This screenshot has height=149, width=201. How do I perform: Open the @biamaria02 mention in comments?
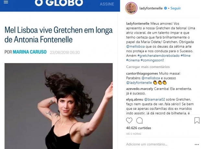(x=155, y=99)
